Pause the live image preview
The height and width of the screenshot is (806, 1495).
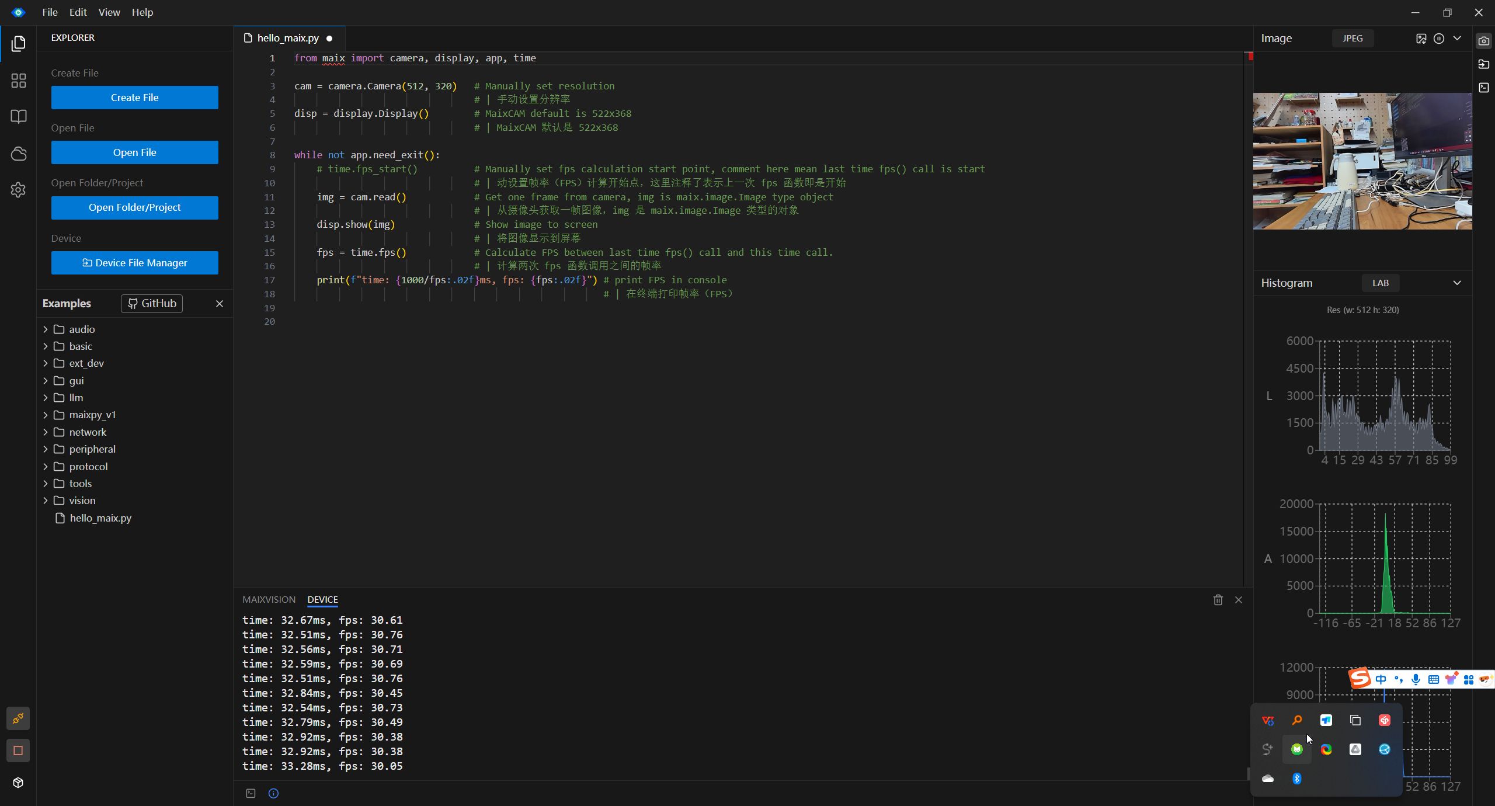tap(1439, 39)
